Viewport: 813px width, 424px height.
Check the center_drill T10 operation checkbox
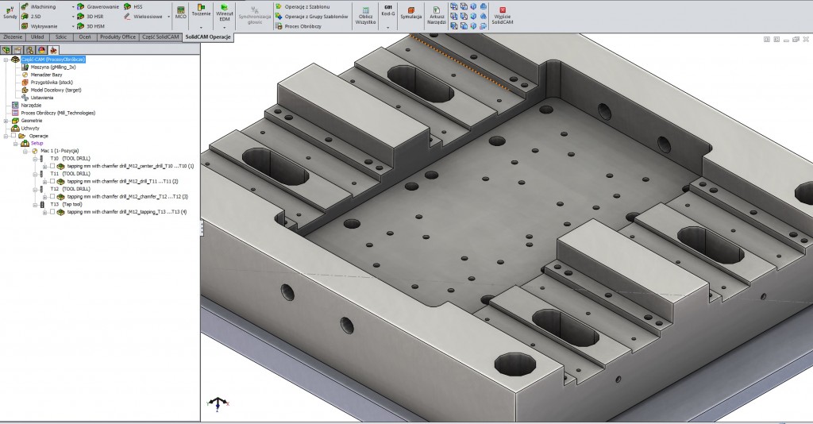click(x=52, y=166)
